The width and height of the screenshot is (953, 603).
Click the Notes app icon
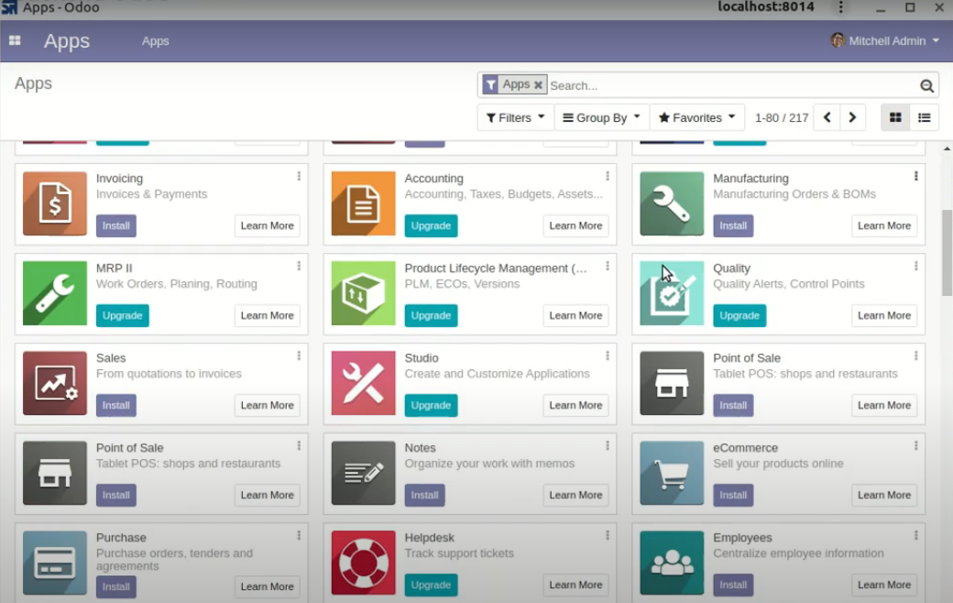pos(364,473)
